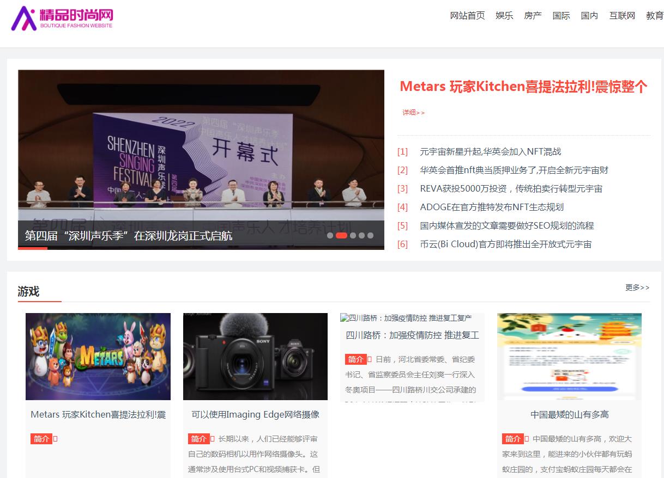Image resolution: width=664 pixels, height=478 pixels.
Task: Go to the 娱乐 section
Action: tap(504, 16)
